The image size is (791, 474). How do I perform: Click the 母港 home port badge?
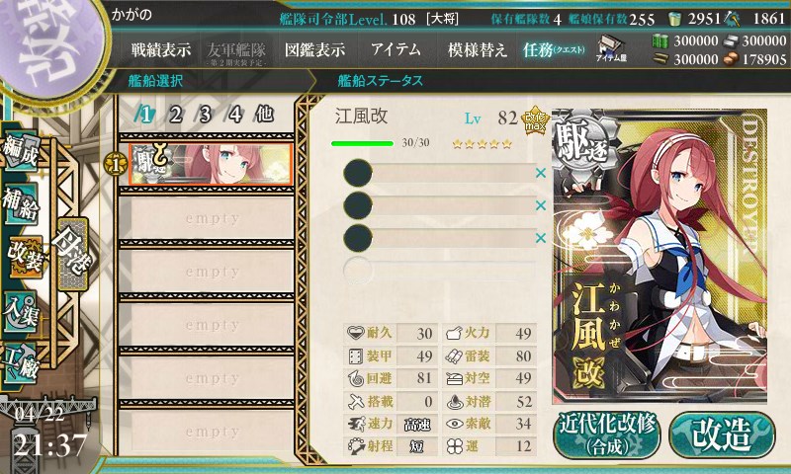click(73, 254)
